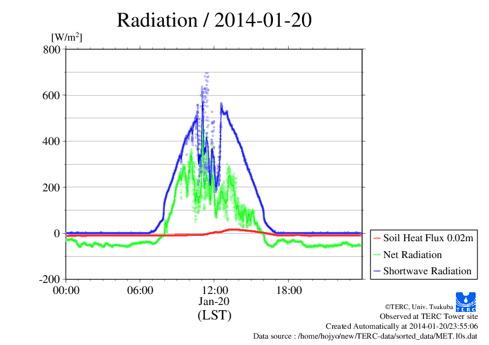Click the 06:00 x-axis label
Image resolution: width=489 pixels, height=345 pixels.
[x=140, y=290]
